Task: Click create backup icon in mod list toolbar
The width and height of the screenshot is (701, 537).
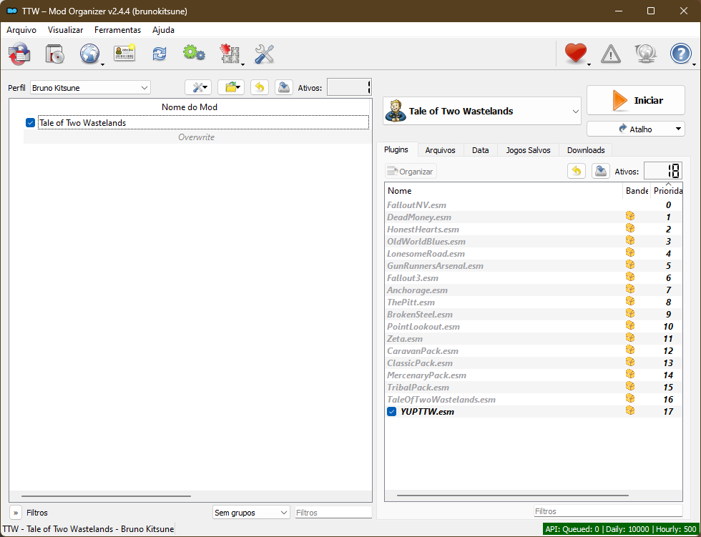Action: (284, 87)
